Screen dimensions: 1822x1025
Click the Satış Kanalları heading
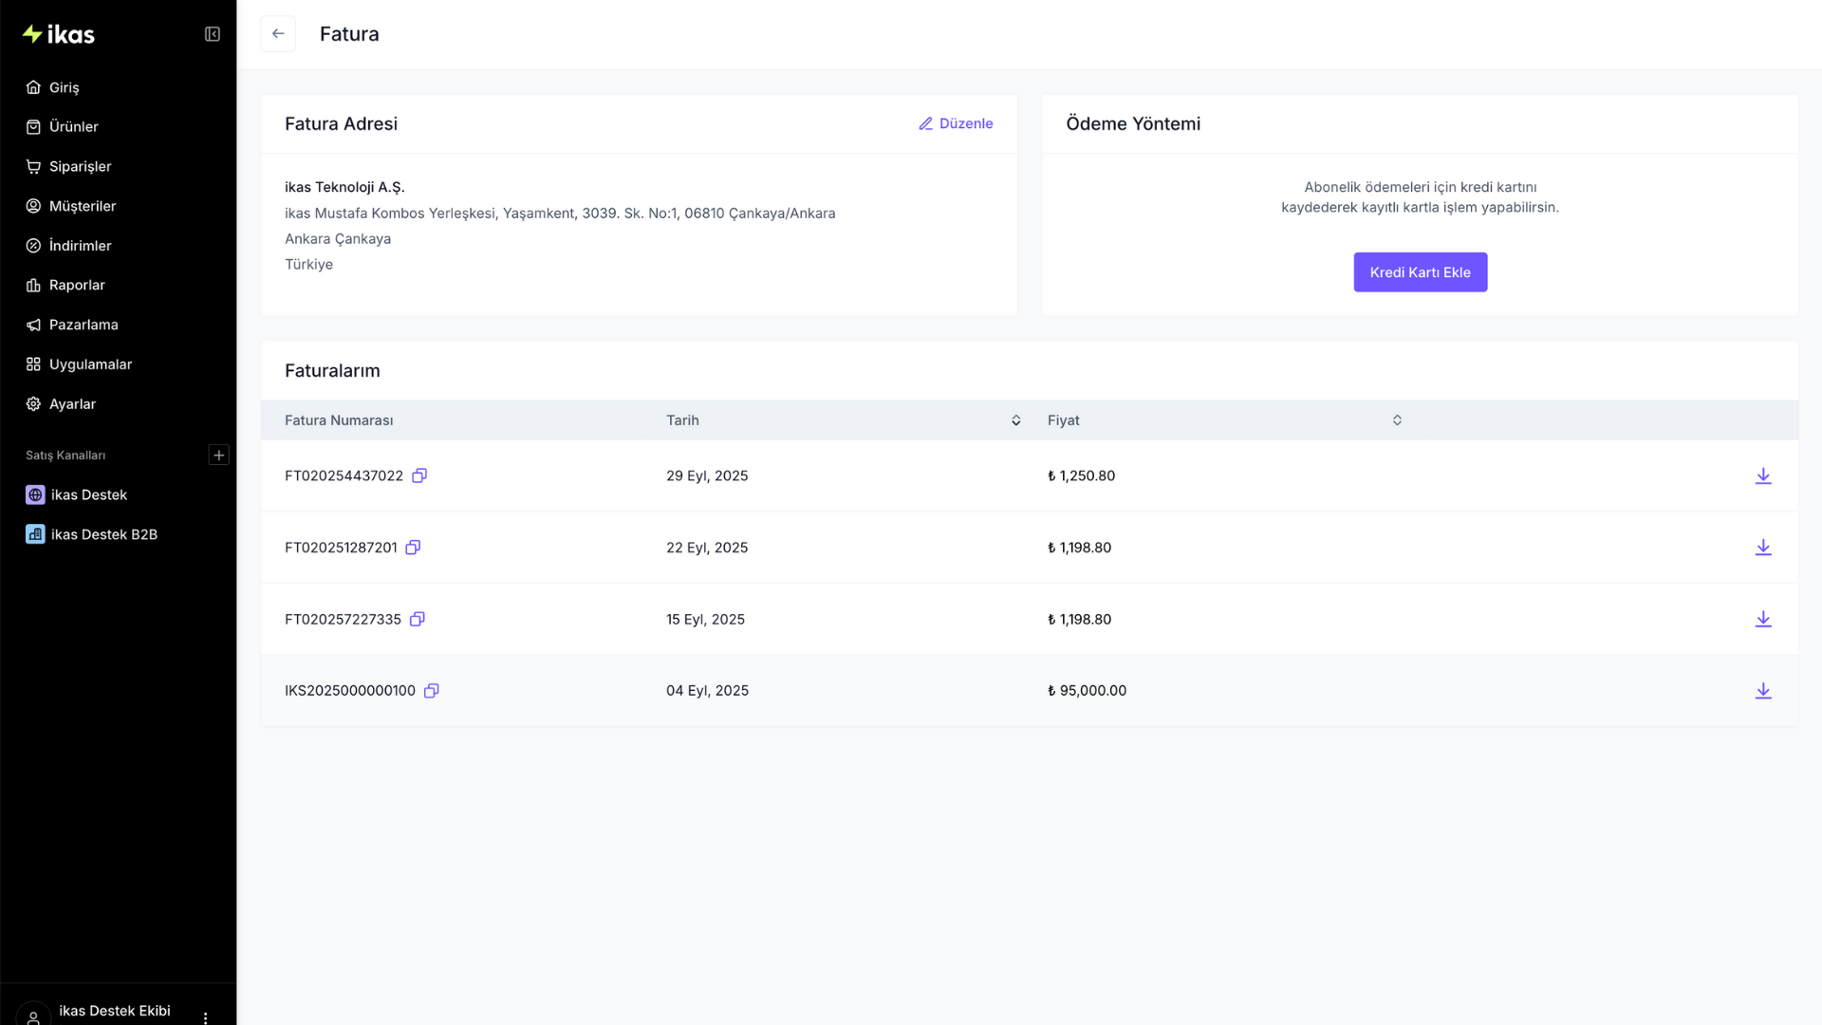(65, 456)
